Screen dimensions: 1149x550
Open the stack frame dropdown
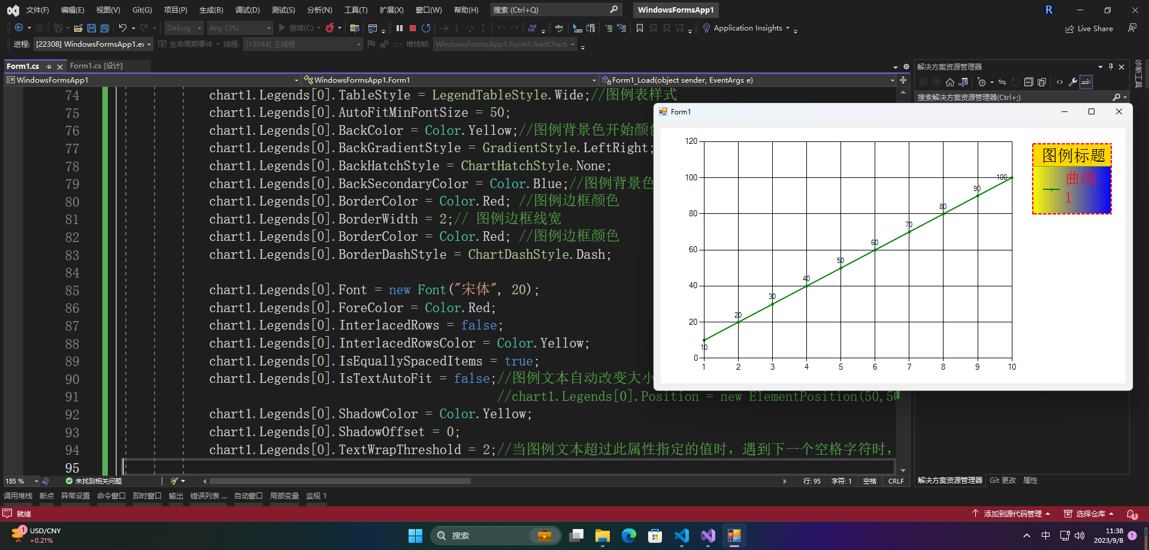505,44
